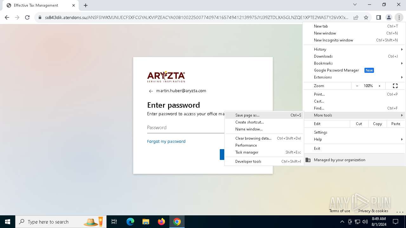Launch Microsoft Edge from taskbar
The width and height of the screenshot is (406, 228).
point(130,222)
